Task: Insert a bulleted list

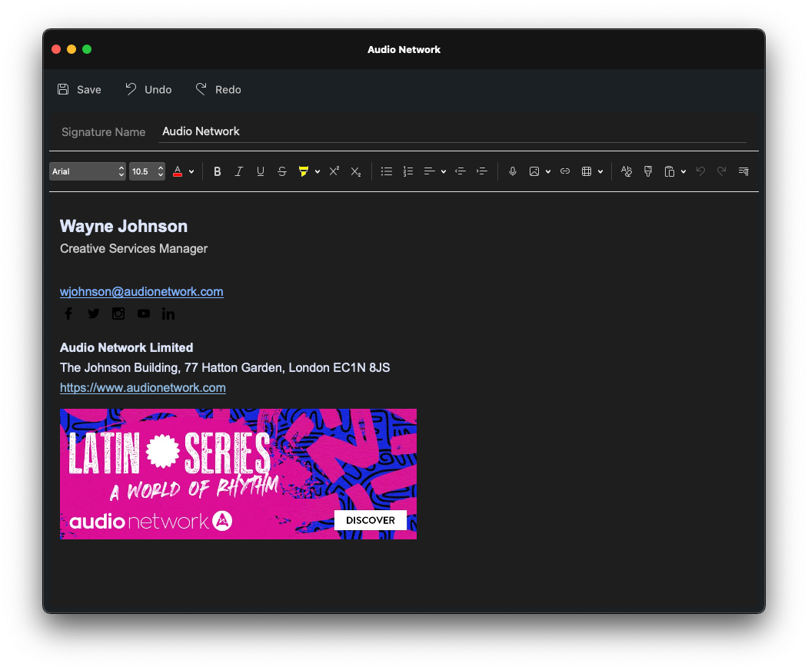Action: tap(387, 171)
